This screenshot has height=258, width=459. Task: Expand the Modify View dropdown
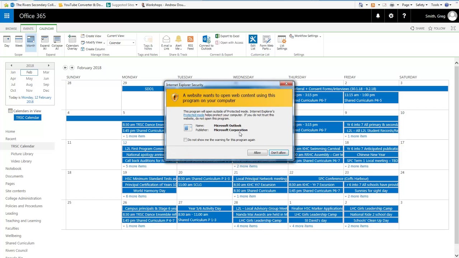point(93,43)
